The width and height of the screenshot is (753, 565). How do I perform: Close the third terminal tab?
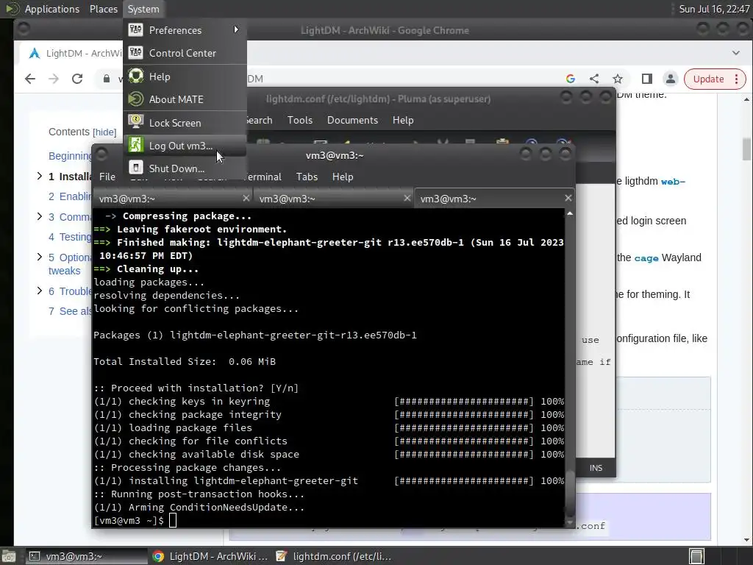[x=568, y=198]
